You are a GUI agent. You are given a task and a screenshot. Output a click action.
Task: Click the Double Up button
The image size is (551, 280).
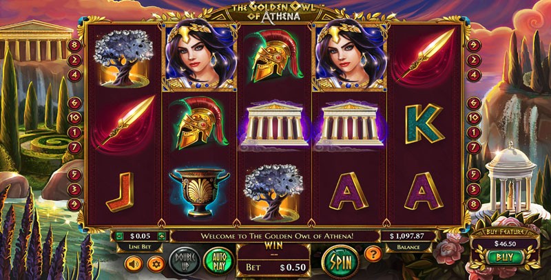185,261
